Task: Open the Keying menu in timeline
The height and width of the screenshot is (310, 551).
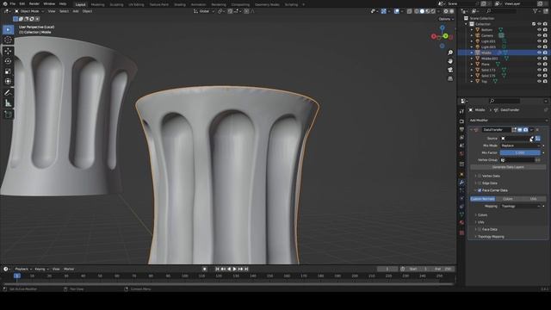Action: pyautogui.click(x=41, y=269)
